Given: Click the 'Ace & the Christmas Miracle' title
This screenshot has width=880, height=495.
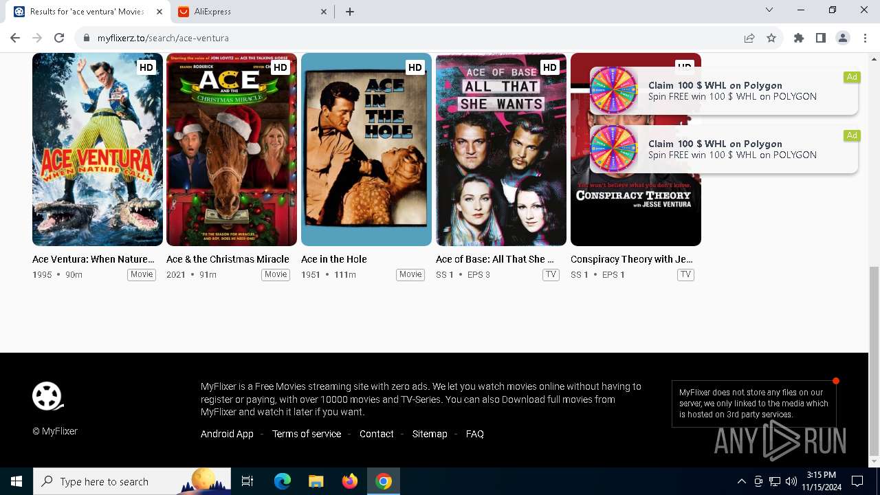Looking at the screenshot, I should point(228,259).
